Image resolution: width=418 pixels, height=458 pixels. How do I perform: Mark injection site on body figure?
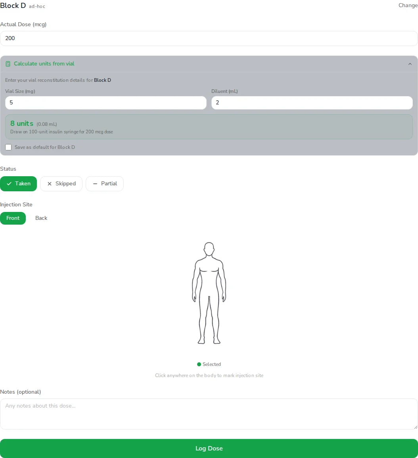click(x=209, y=293)
